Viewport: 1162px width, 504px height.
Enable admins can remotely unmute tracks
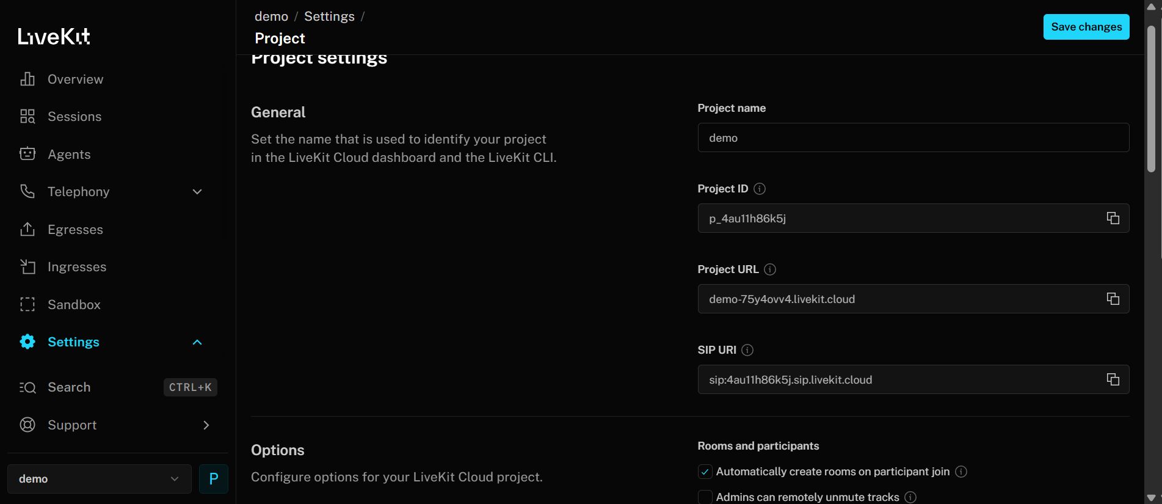705,497
